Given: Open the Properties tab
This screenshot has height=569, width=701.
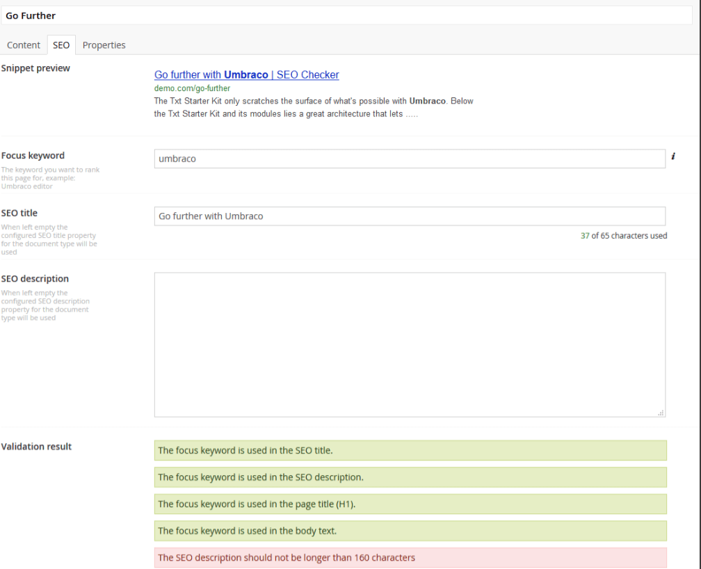Looking at the screenshot, I should pos(104,45).
